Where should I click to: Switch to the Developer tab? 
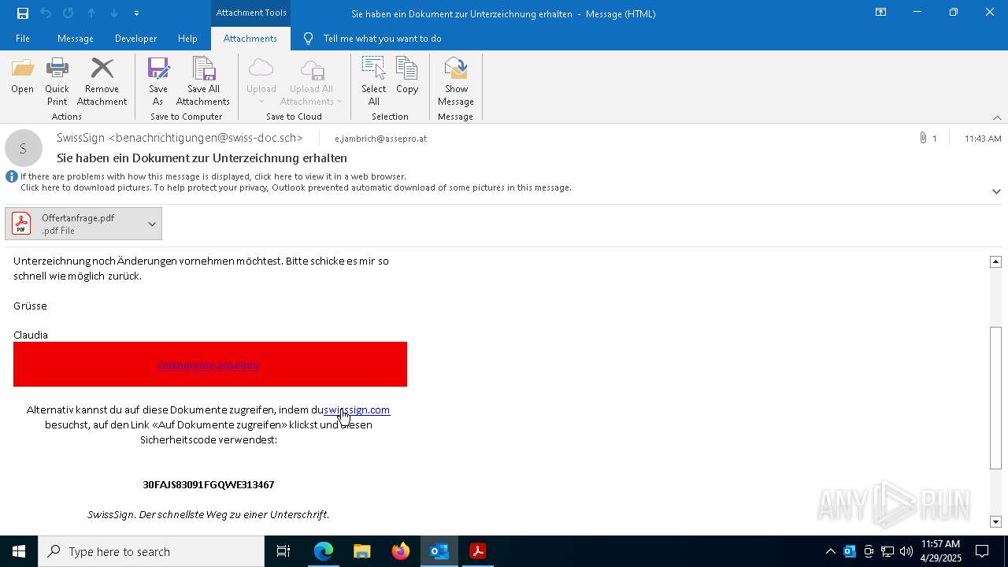click(x=135, y=38)
